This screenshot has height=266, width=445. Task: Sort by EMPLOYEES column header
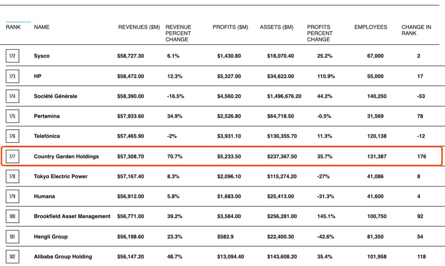371,27
